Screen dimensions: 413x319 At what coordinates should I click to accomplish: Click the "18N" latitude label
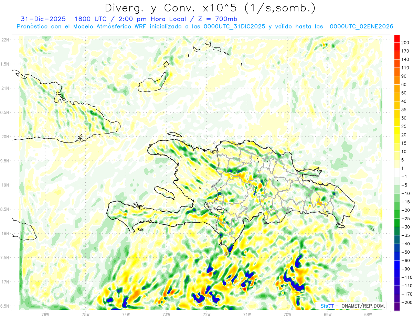5,234
